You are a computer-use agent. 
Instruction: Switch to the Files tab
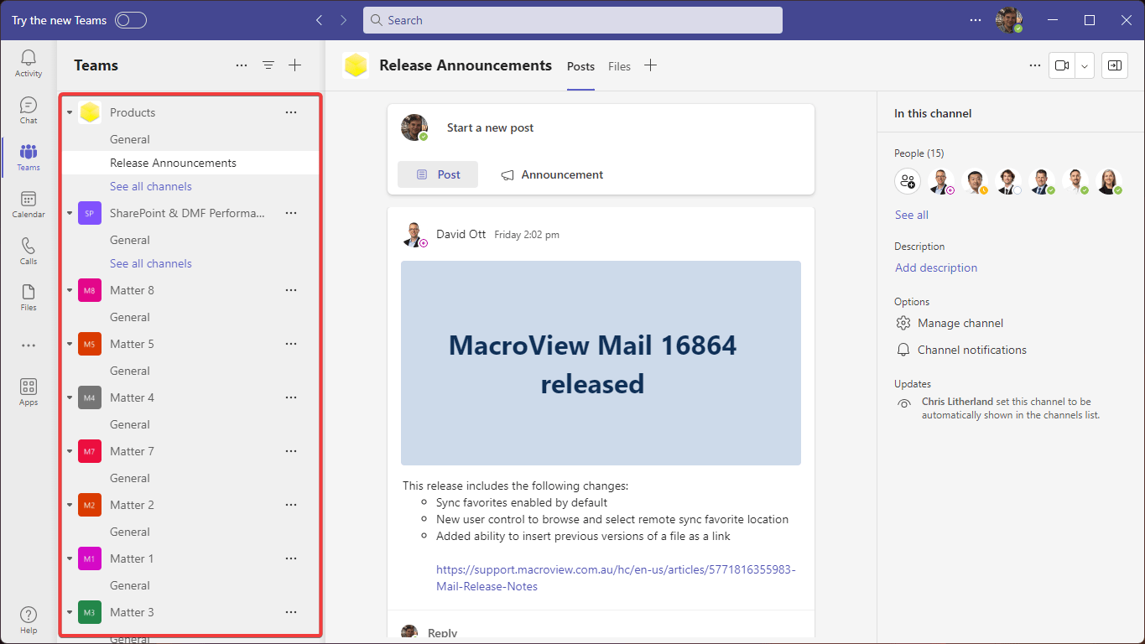[619, 65]
